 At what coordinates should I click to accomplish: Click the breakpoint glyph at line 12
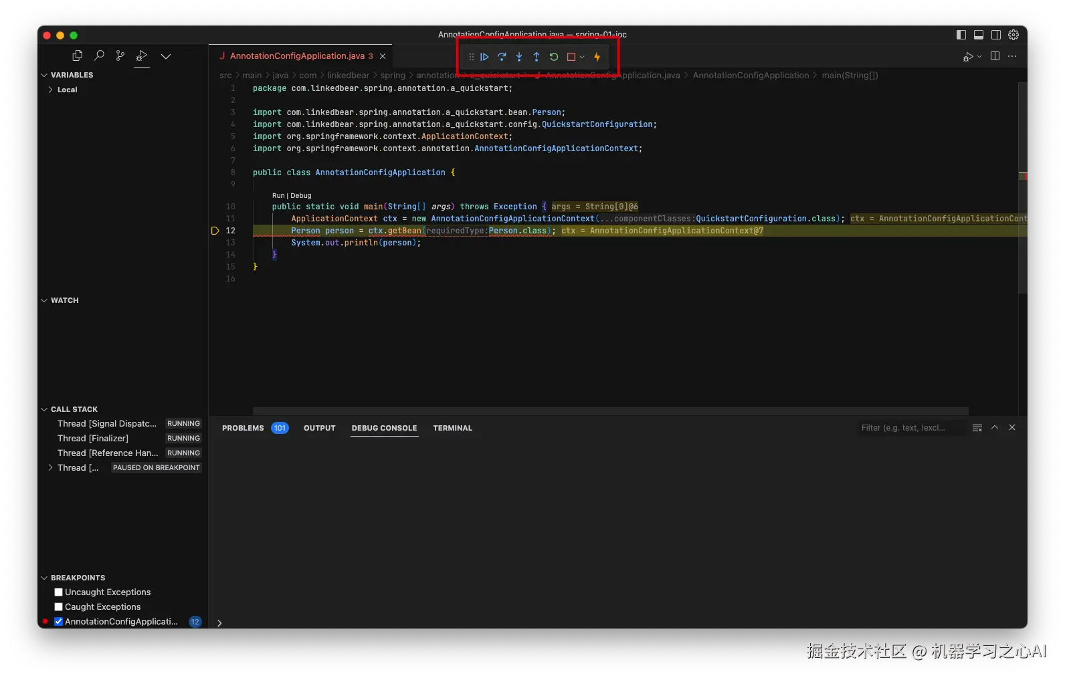point(215,231)
